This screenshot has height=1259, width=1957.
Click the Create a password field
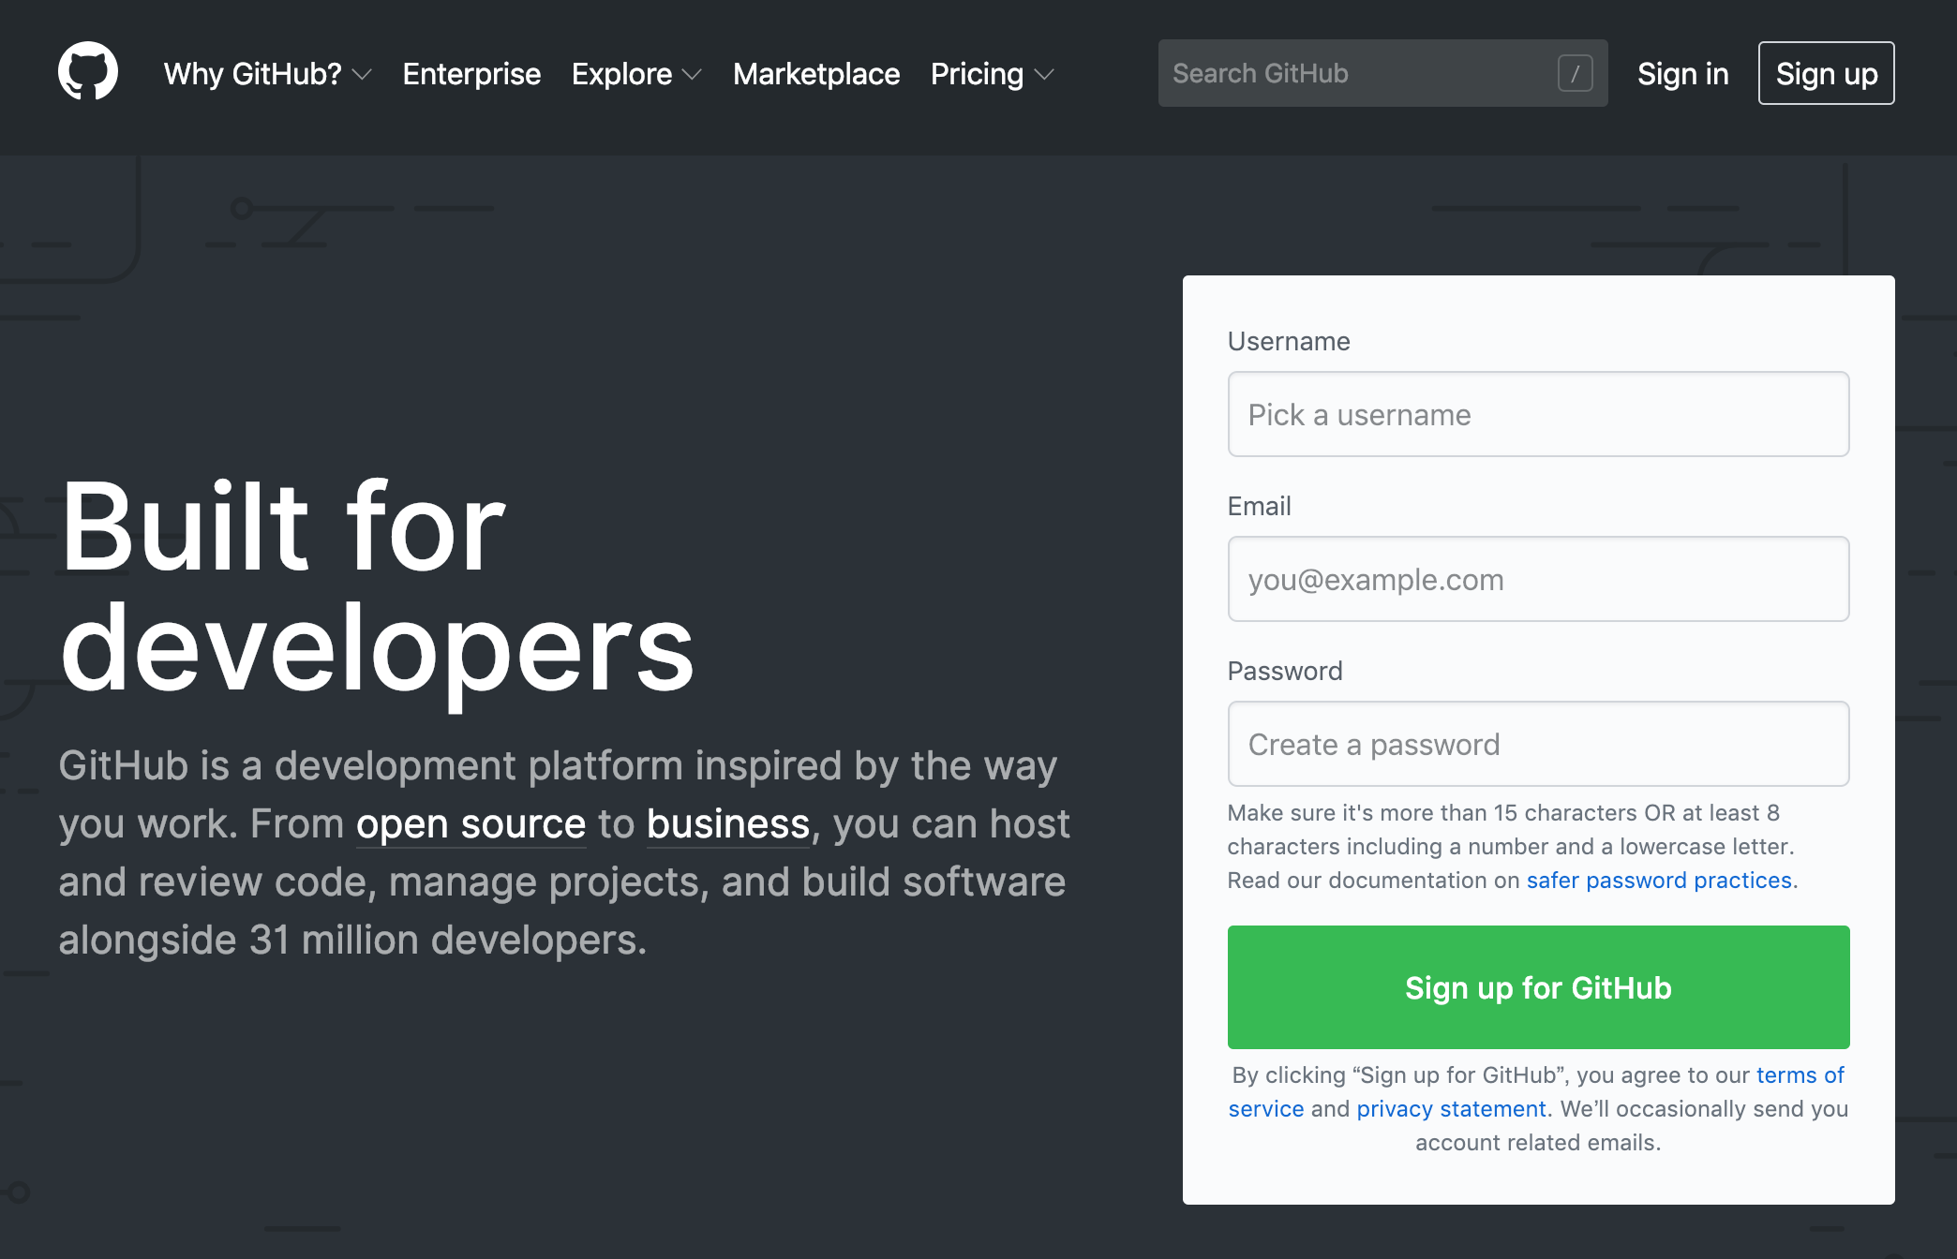click(x=1538, y=744)
